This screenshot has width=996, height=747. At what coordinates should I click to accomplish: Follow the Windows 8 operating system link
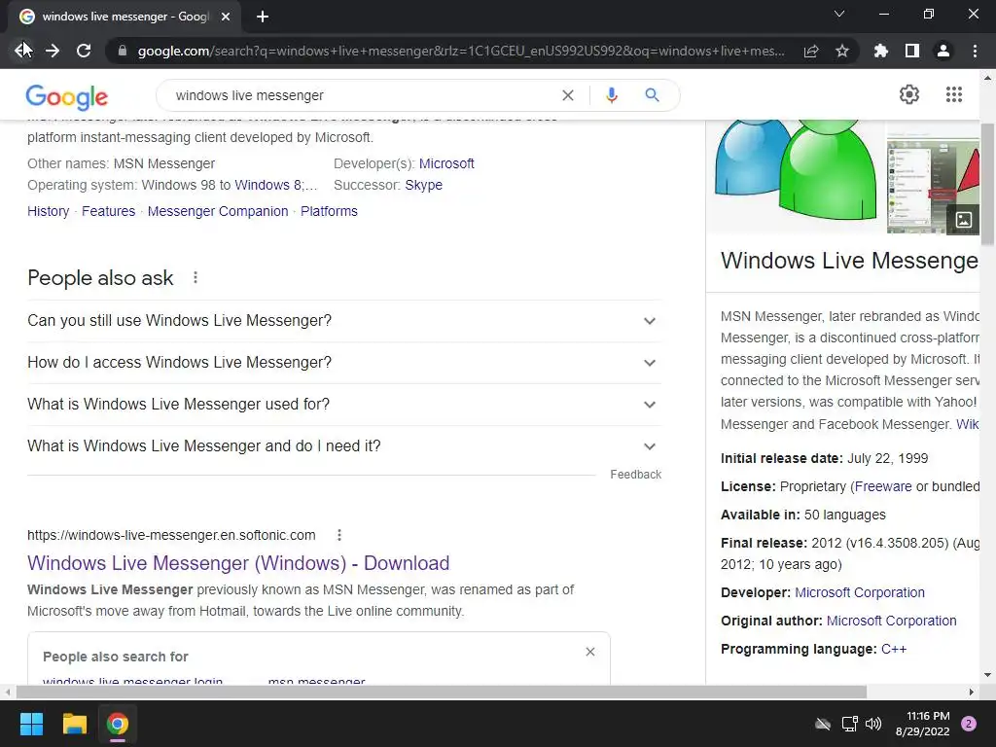(268, 185)
